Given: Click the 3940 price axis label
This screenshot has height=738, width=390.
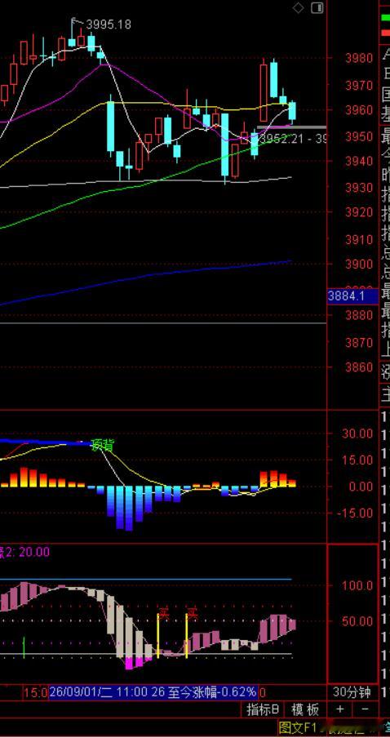Looking at the screenshot, I should 359,162.
